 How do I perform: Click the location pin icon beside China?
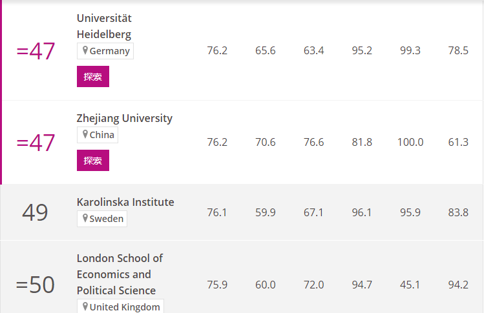(x=85, y=134)
